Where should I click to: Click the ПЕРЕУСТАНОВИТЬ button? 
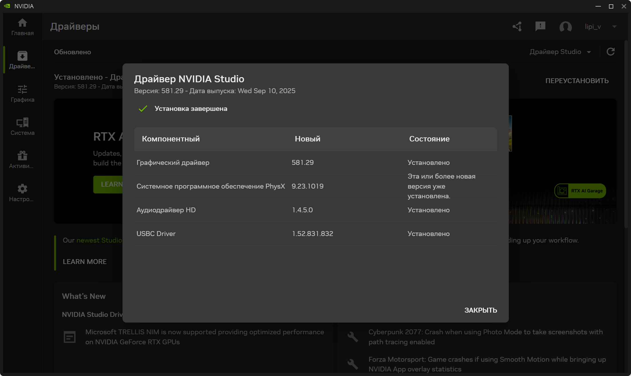[x=577, y=81]
